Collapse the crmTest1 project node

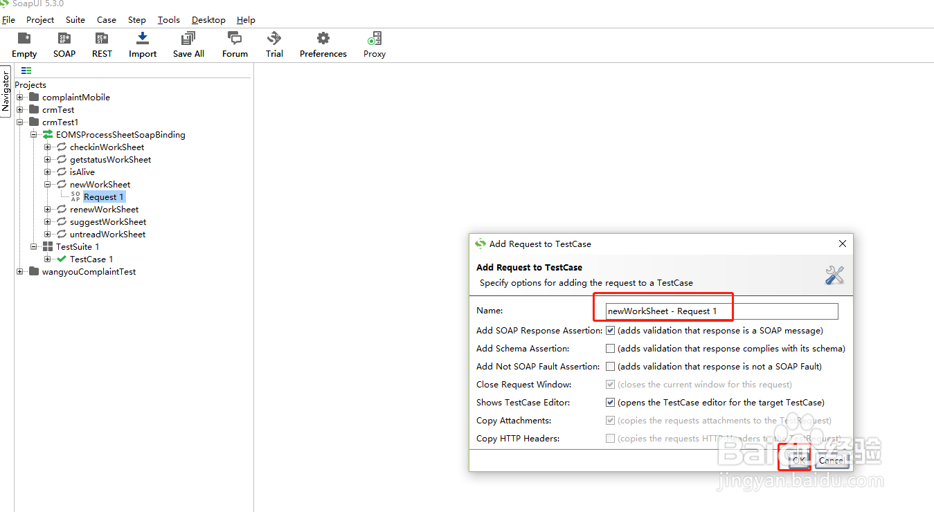pos(20,122)
